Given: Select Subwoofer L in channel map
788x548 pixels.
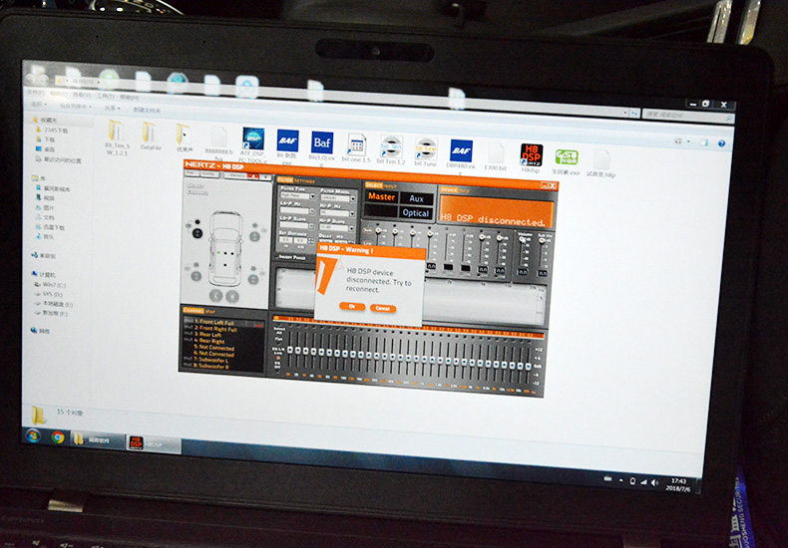Looking at the screenshot, I should point(215,361).
